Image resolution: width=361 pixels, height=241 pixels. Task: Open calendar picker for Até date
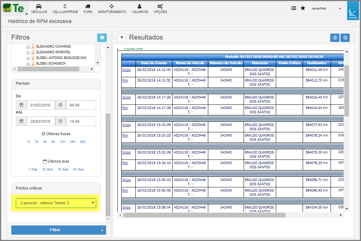[x=22, y=121]
